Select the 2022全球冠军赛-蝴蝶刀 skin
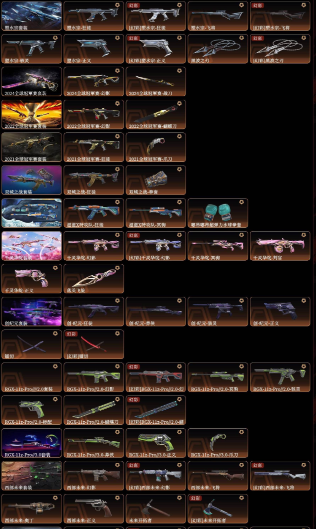This screenshot has height=529, width=316. pyautogui.click(x=156, y=114)
